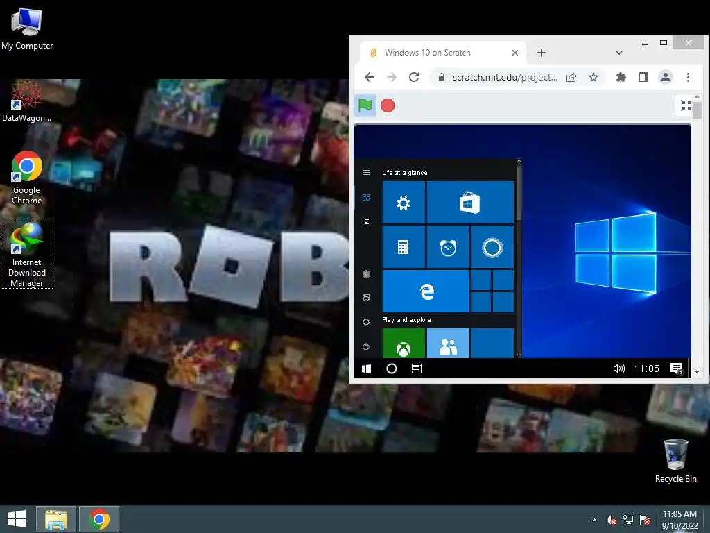Open the Xbox green tile
This screenshot has width=710, height=533.
[404, 343]
